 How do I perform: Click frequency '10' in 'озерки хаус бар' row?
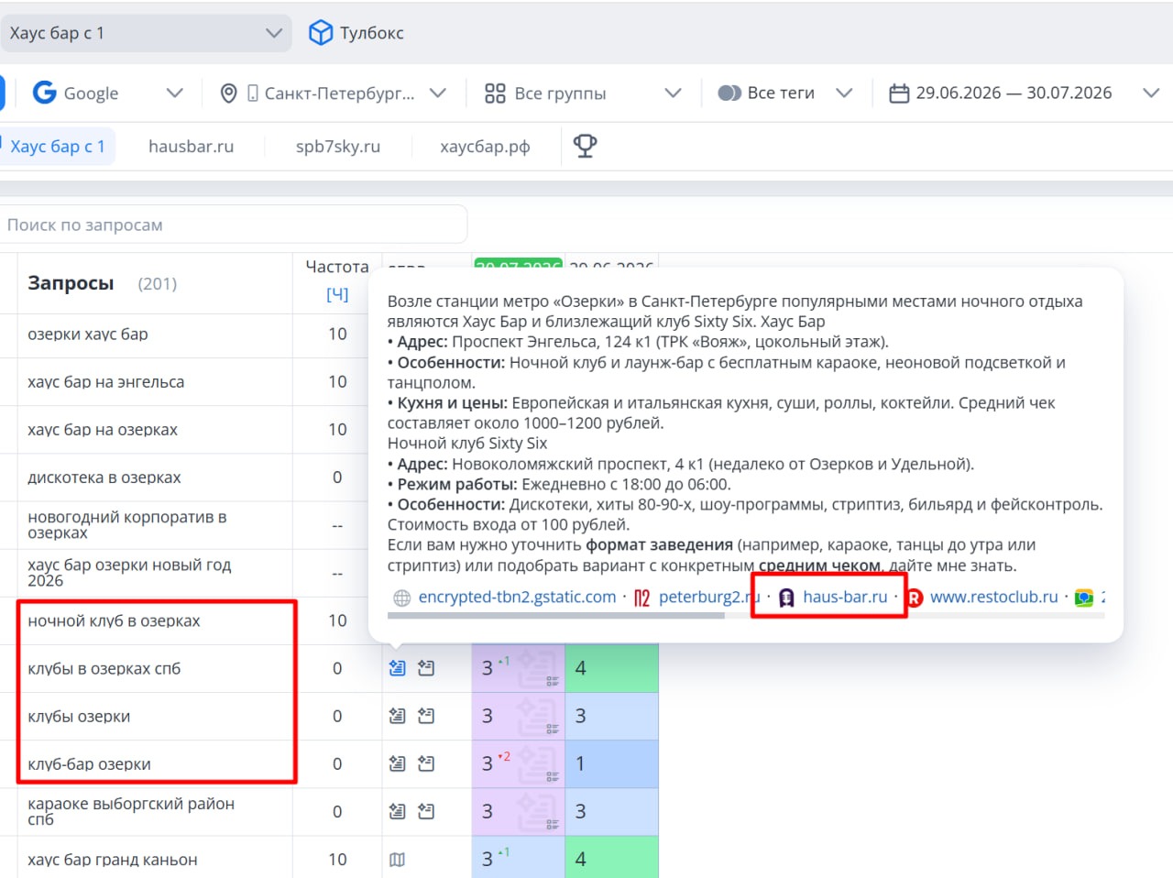(x=337, y=335)
